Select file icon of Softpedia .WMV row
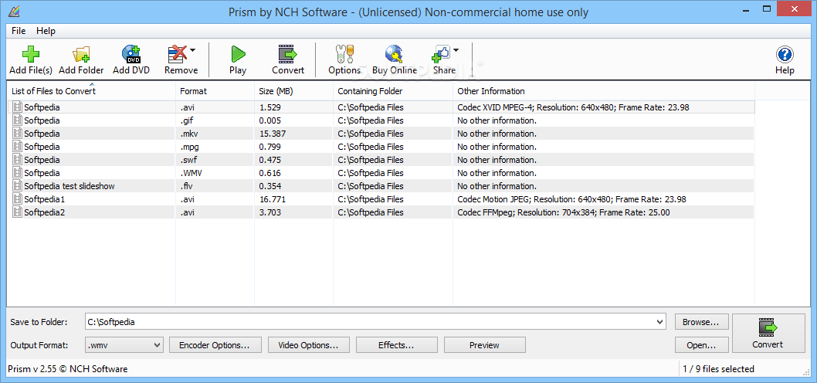 click(18, 172)
